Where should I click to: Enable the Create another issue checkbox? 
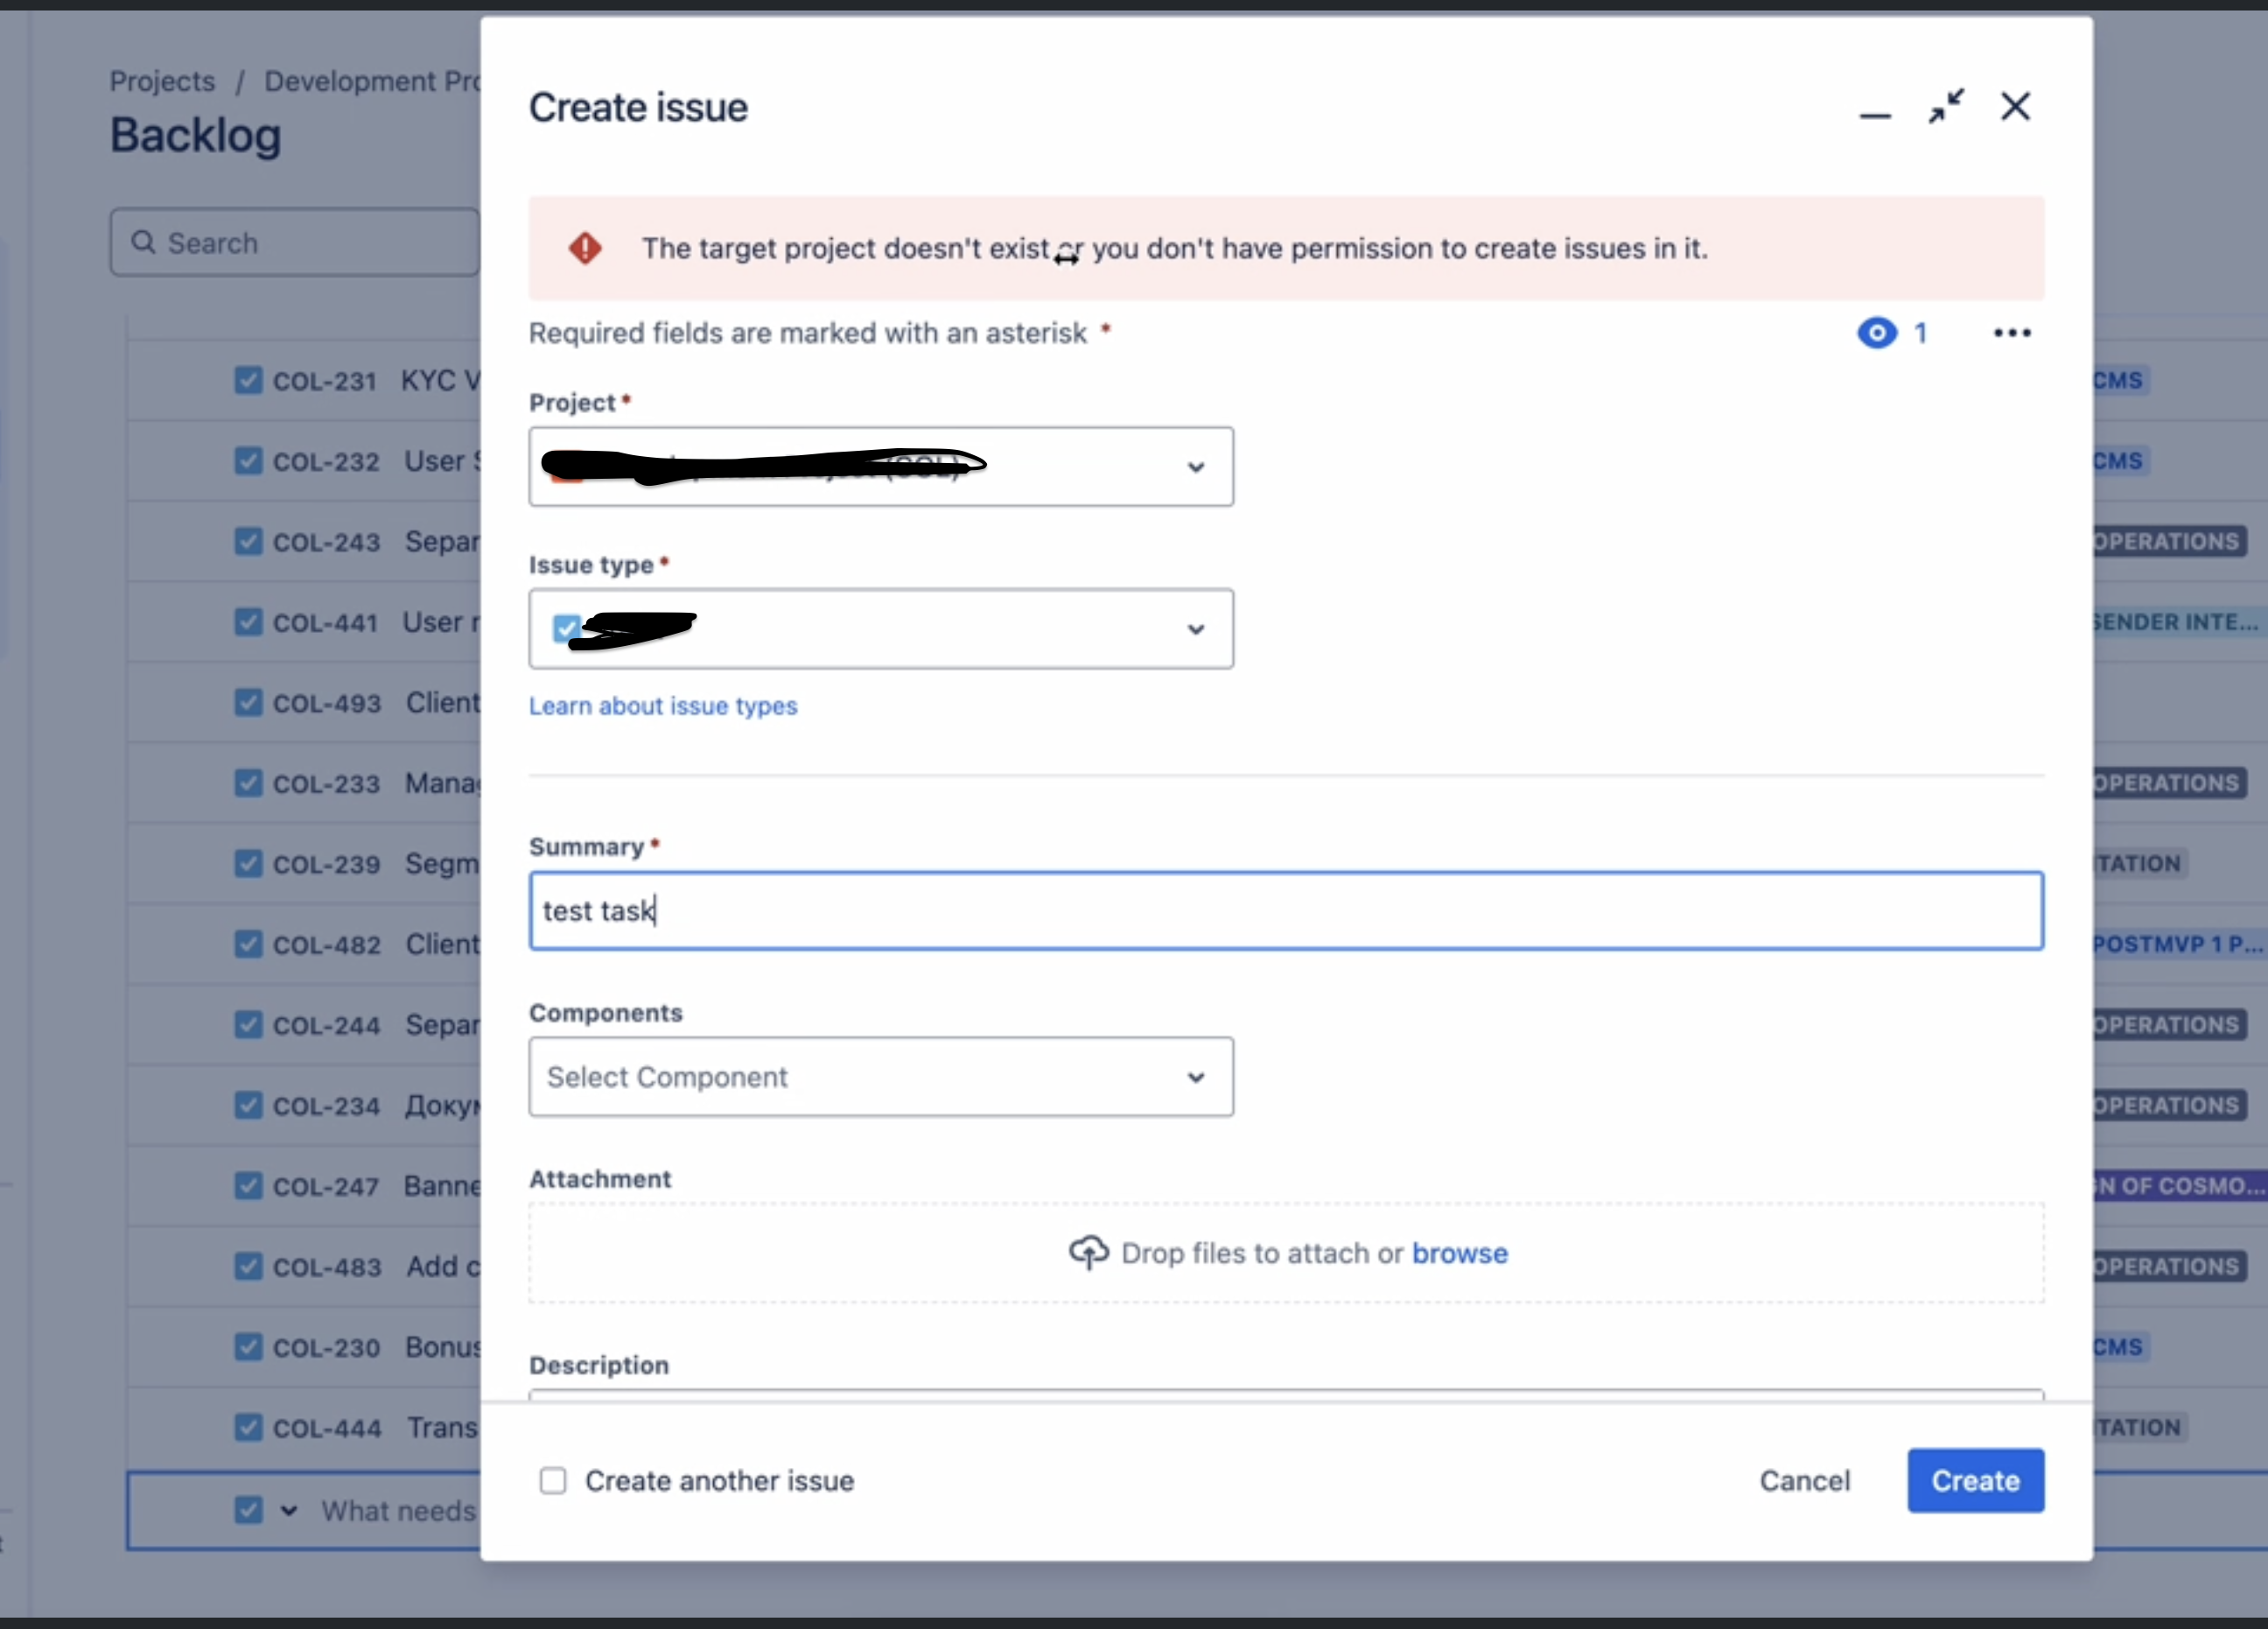coord(553,1480)
